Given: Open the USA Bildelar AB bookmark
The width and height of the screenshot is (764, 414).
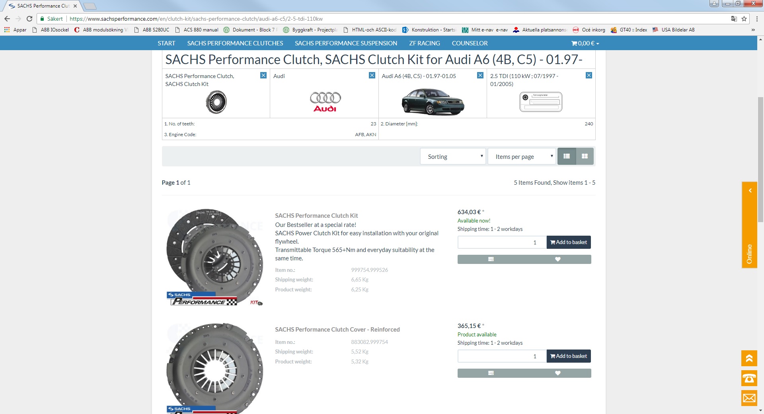Looking at the screenshot, I should [674, 30].
